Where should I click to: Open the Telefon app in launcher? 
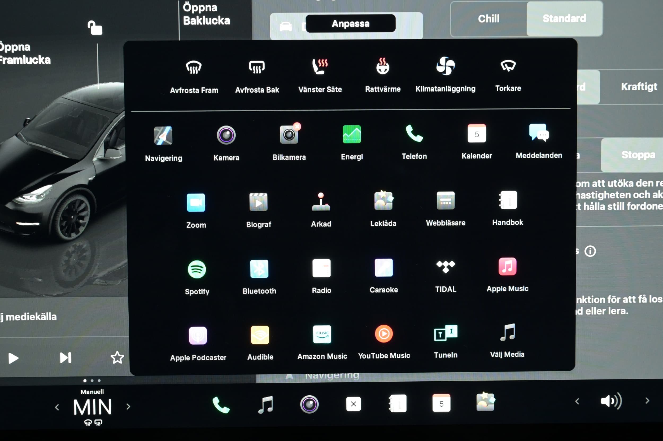click(414, 142)
